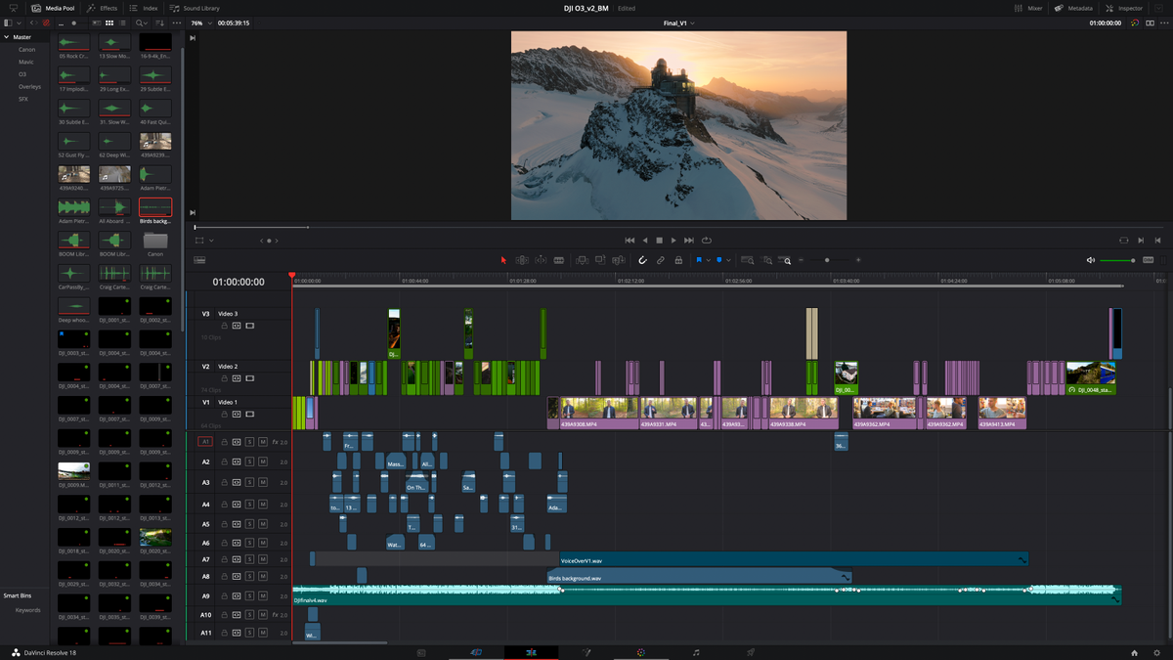
Task: Select the arrow Selection Mode tool
Action: click(x=503, y=260)
